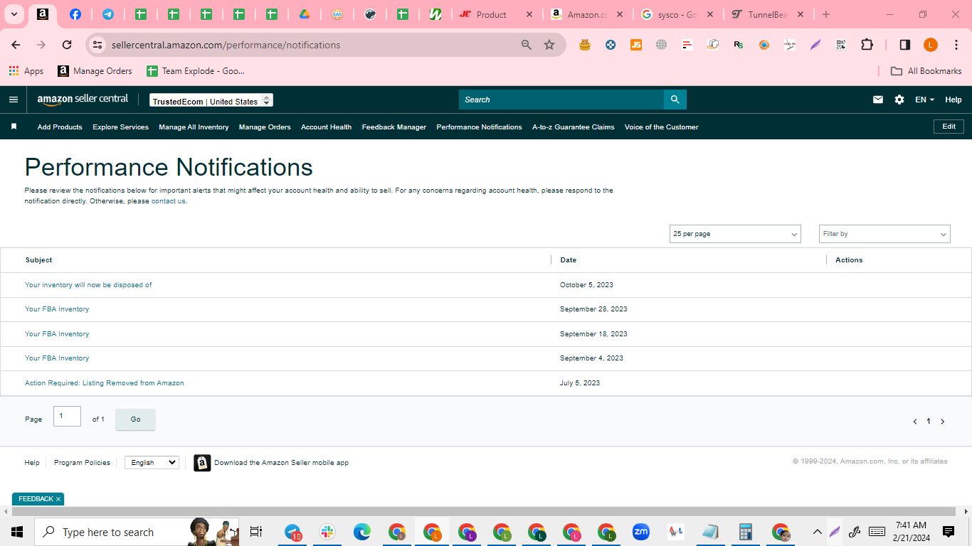Click the Windows Start button
The image size is (972, 546).
(x=17, y=532)
